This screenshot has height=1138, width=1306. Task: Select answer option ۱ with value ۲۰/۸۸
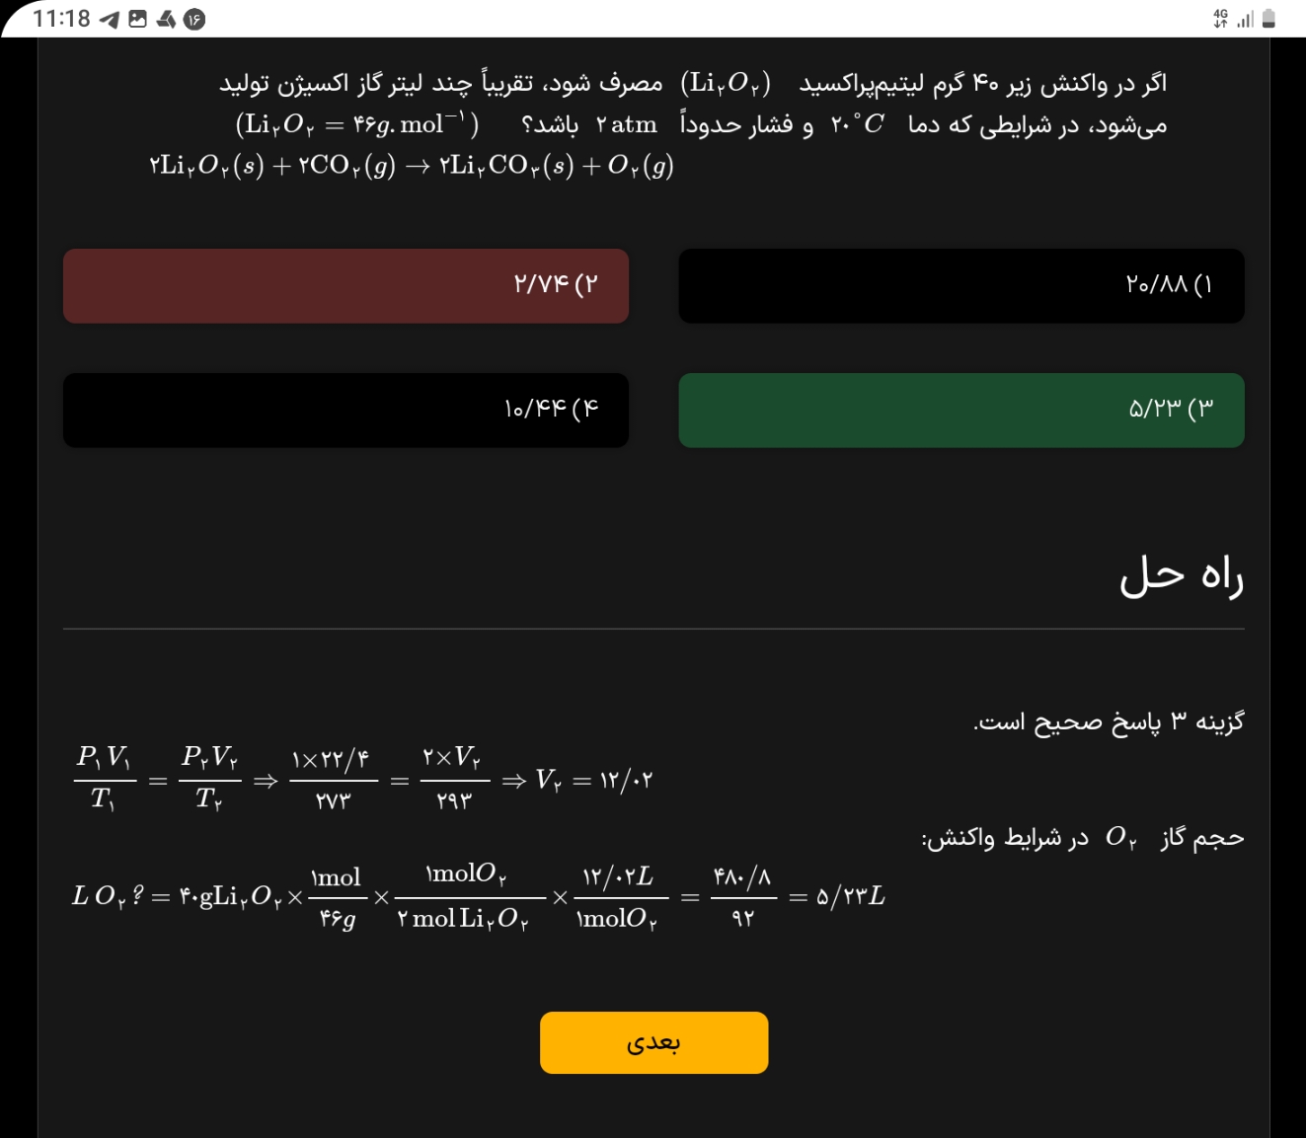[960, 286]
